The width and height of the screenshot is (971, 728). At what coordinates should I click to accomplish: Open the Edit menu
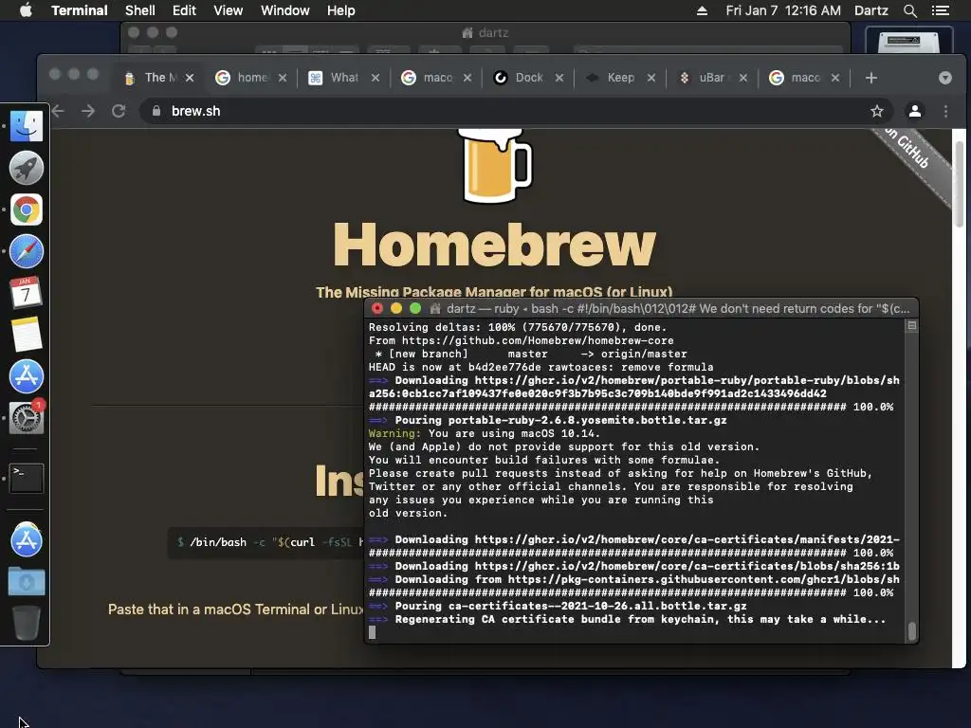tap(184, 10)
